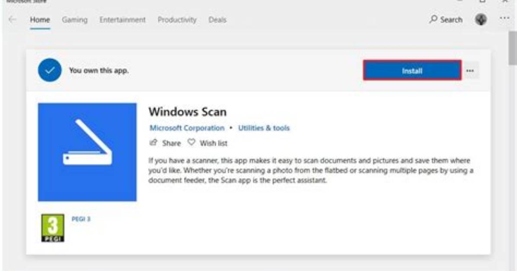The width and height of the screenshot is (517, 271).
Task: Open the PEGI 3 rating link
Action: (81, 219)
